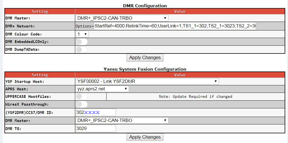Click 'Setting' header in Yaesu Fusion table

40,75
